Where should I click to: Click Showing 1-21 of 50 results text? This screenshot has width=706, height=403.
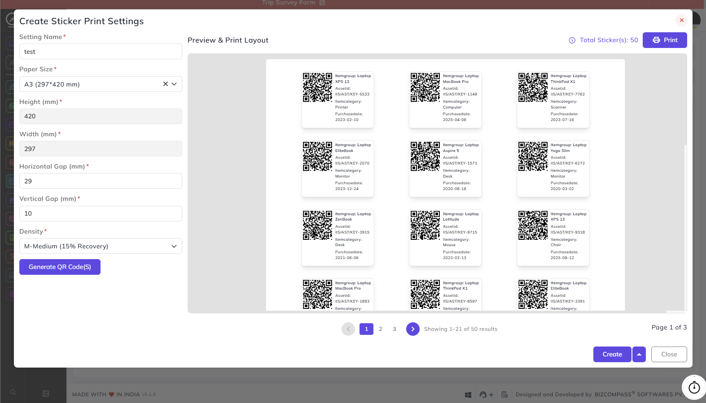pyautogui.click(x=460, y=329)
